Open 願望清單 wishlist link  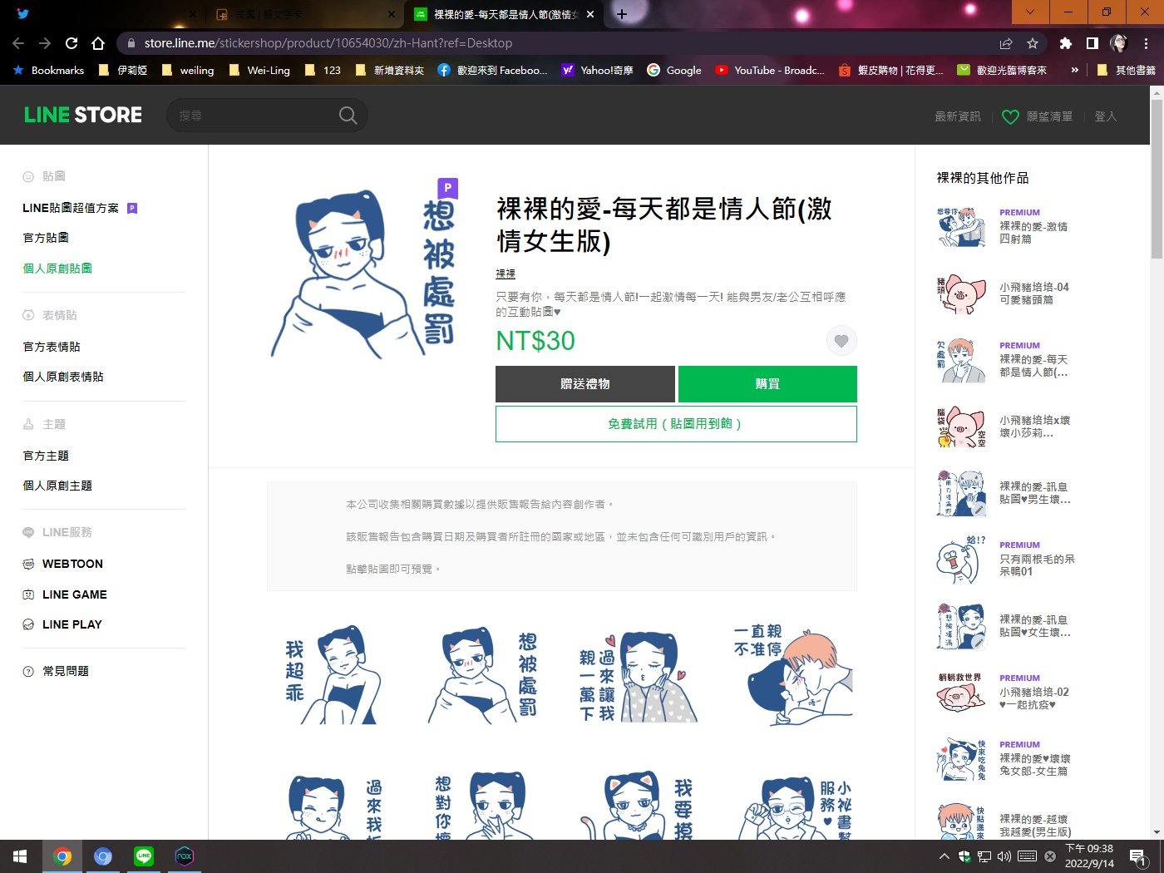pyautogui.click(x=1038, y=116)
